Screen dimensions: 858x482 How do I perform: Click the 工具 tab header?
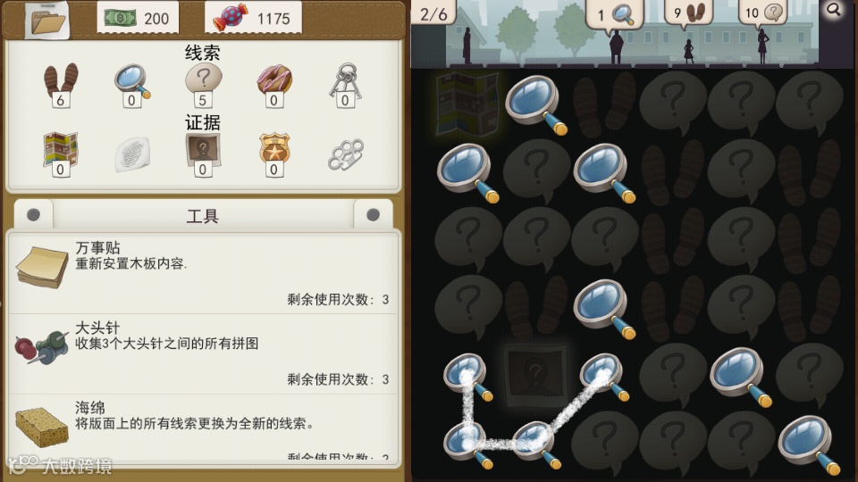pyautogui.click(x=203, y=216)
